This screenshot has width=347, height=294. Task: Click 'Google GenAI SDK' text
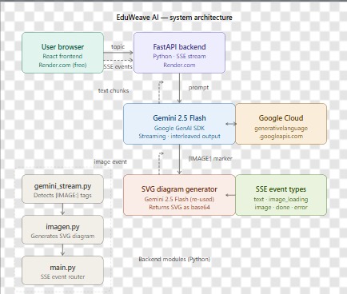(x=179, y=128)
